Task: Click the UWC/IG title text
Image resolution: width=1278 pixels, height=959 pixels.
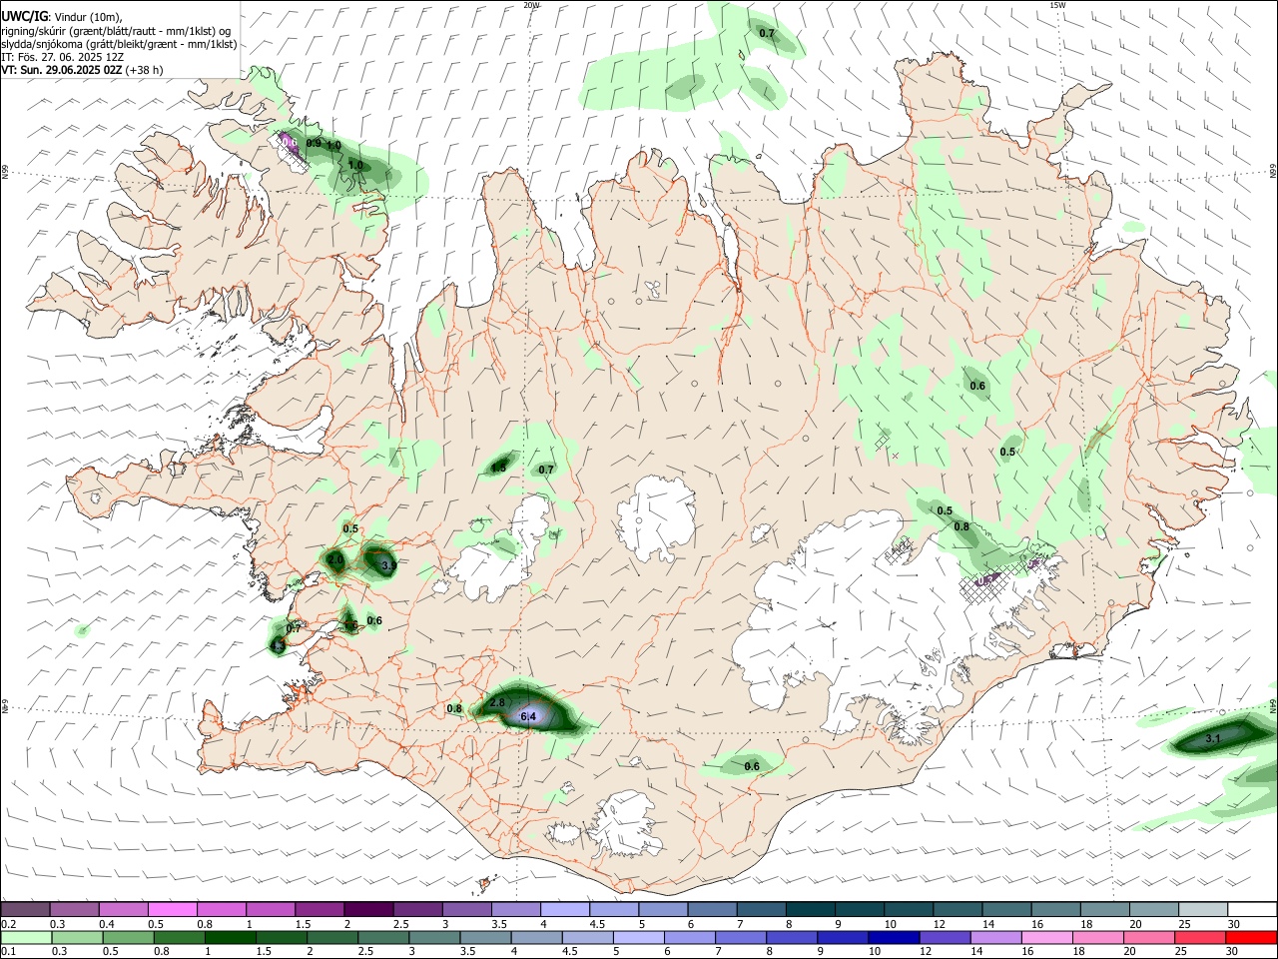Action: [x=24, y=16]
